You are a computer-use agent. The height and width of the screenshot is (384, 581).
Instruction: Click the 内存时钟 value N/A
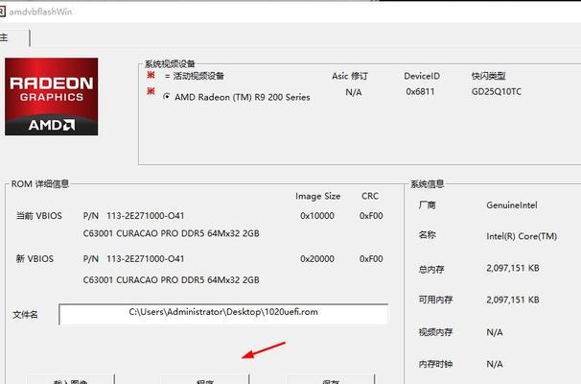tap(495, 365)
